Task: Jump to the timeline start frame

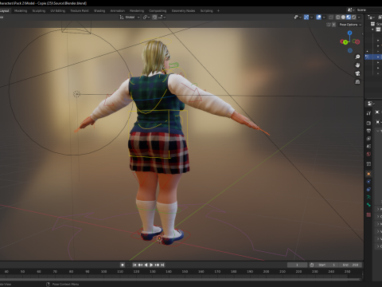Action: (x=134, y=265)
